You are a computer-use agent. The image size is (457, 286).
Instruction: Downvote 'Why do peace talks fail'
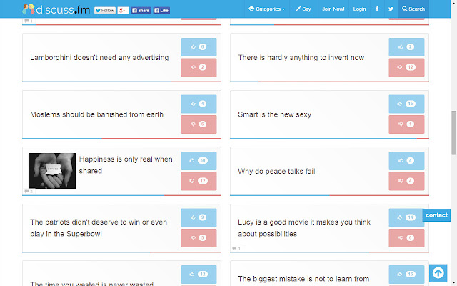406,181
